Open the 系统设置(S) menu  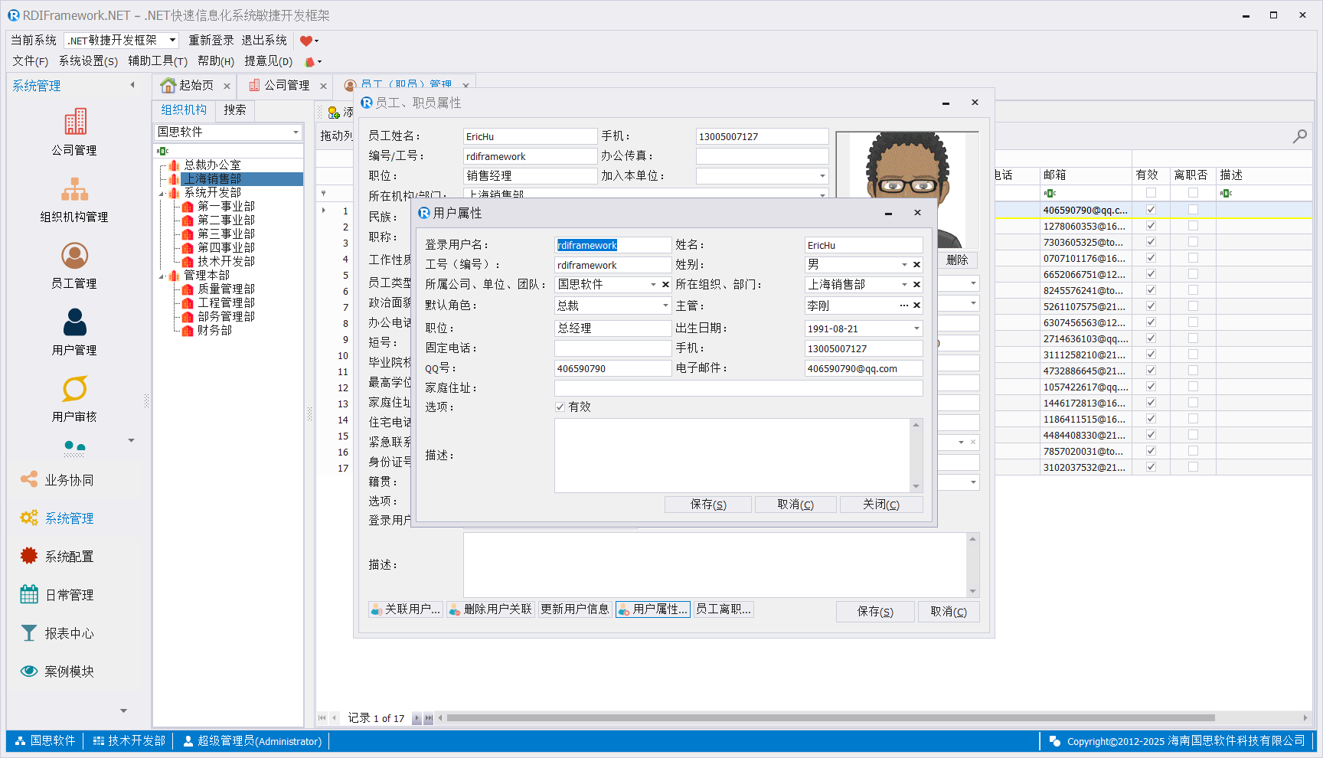click(88, 61)
